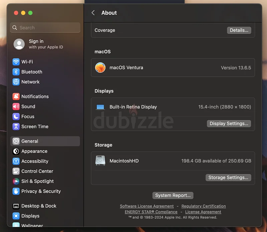Click the Storage section heading
Viewport: 267px width, 232px height.
click(x=103, y=145)
